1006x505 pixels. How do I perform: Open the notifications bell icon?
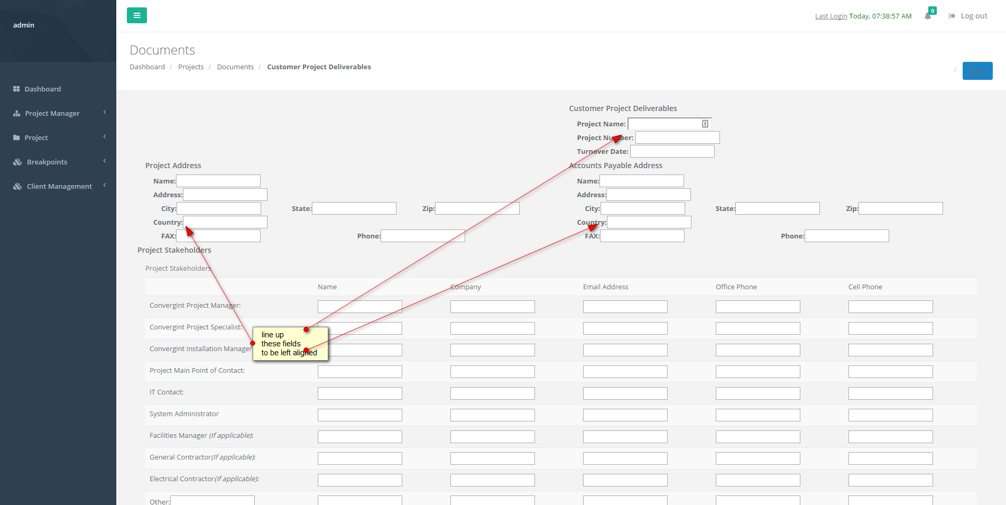(x=928, y=16)
